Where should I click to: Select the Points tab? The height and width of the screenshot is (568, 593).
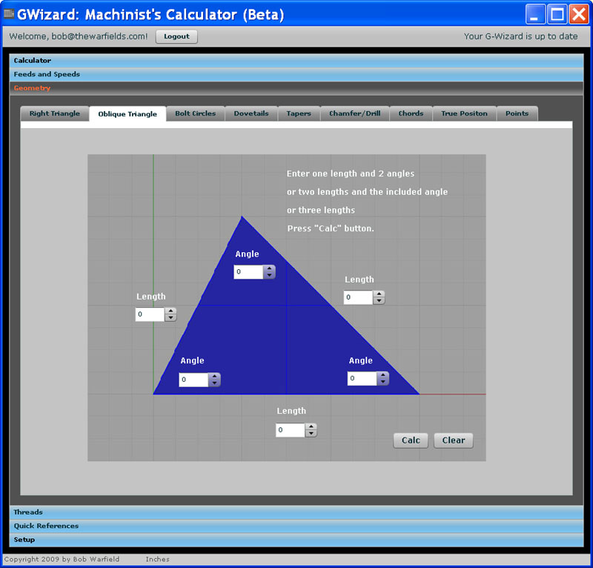(x=517, y=113)
